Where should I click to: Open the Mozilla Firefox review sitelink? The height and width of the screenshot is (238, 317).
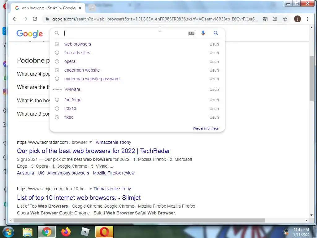tap(114, 173)
